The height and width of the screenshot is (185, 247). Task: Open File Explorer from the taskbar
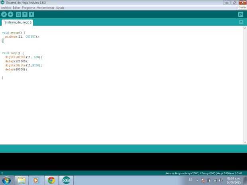click(x=21, y=180)
